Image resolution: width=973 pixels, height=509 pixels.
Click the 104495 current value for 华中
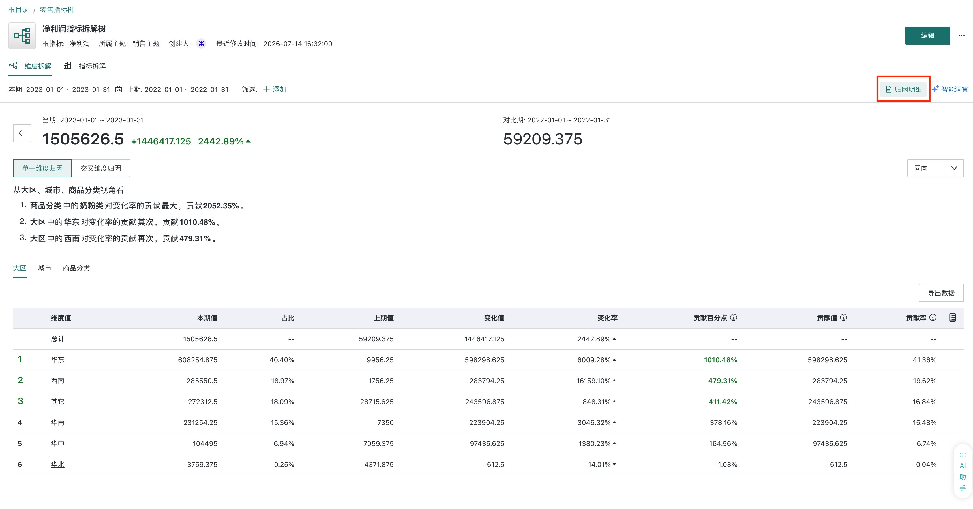205,444
